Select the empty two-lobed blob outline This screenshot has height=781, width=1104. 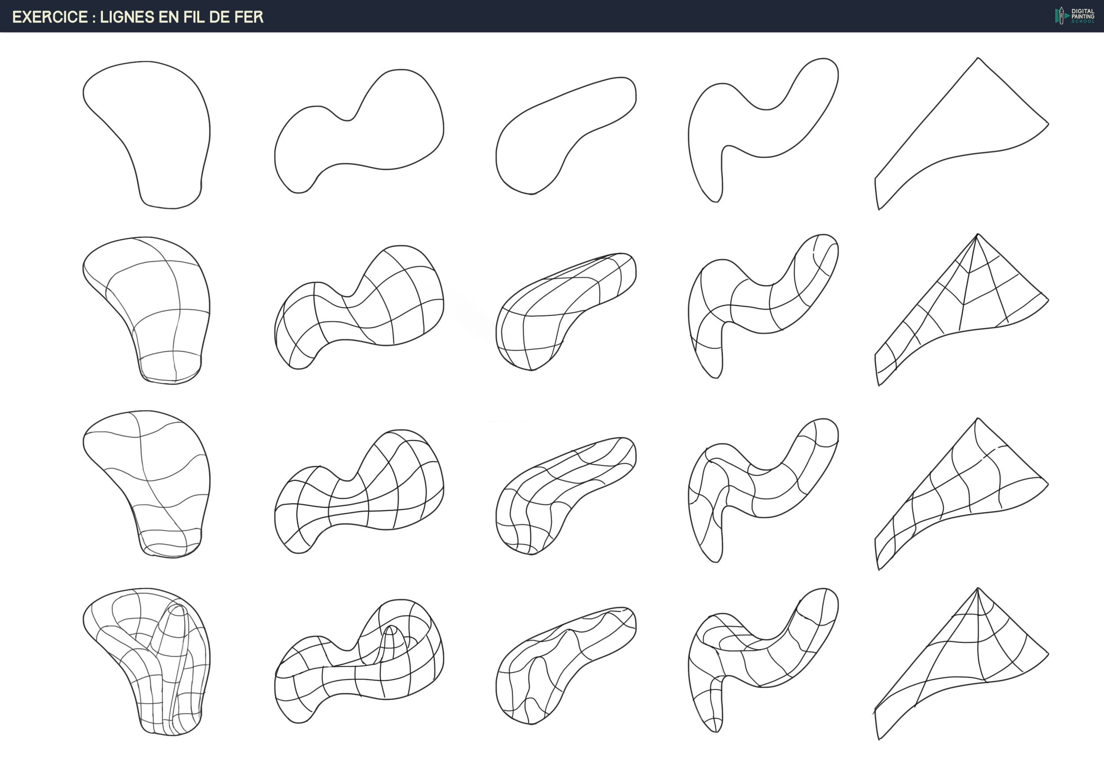tap(358, 140)
